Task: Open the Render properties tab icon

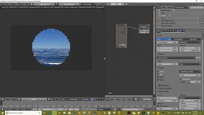Action: click(x=163, y=31)
